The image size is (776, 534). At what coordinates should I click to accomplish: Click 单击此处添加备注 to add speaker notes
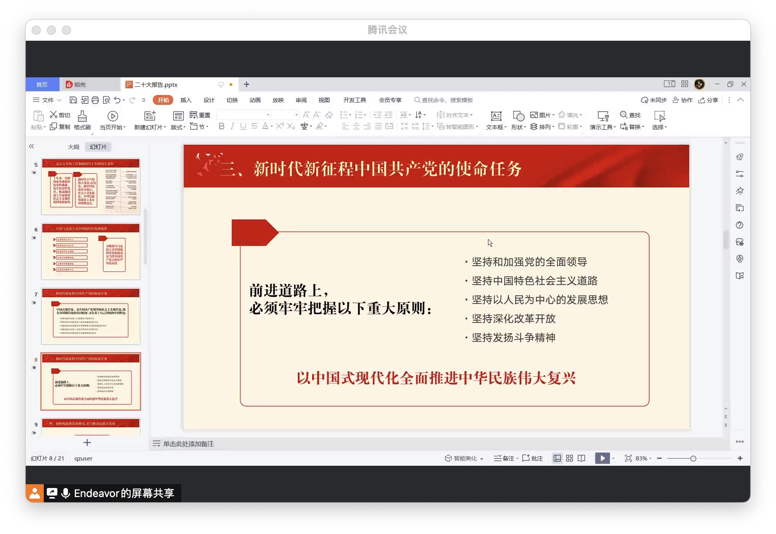pos(188,444)
